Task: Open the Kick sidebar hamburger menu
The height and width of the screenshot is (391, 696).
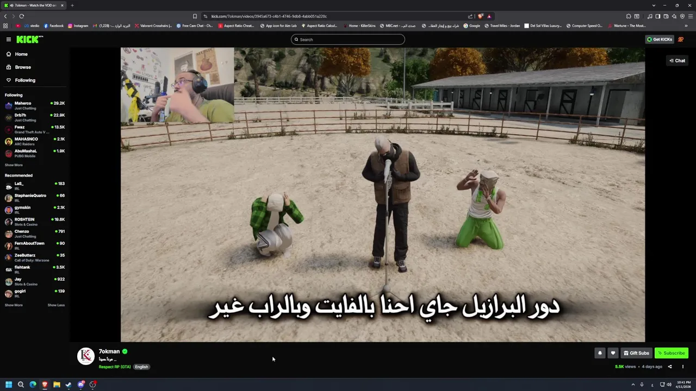Action: point(9,39)
